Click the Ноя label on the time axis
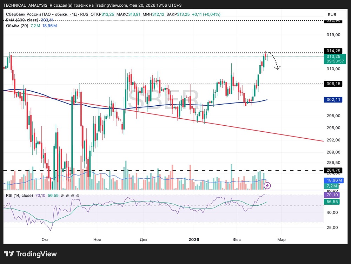This screenshot has height=264, width=351. click(x=97, y=239)
